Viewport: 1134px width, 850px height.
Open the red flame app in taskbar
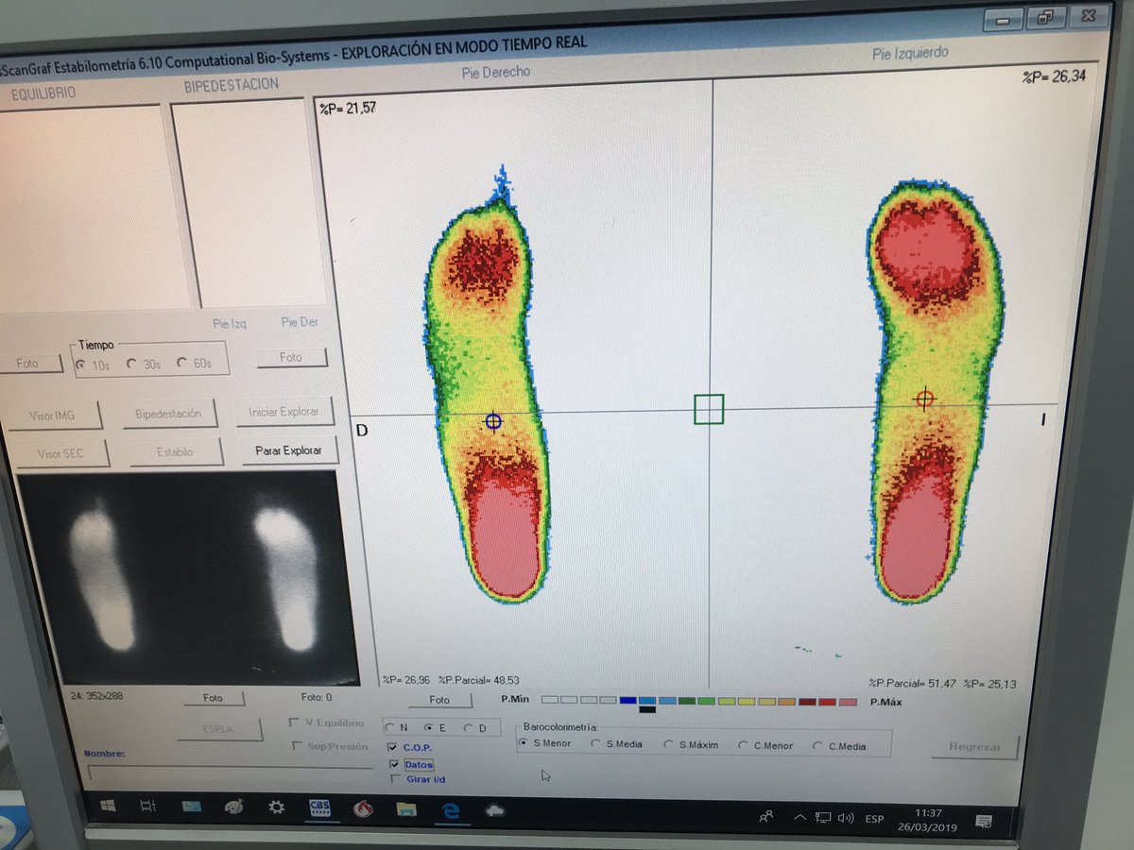pyautogui.click(x=362, y=809)
